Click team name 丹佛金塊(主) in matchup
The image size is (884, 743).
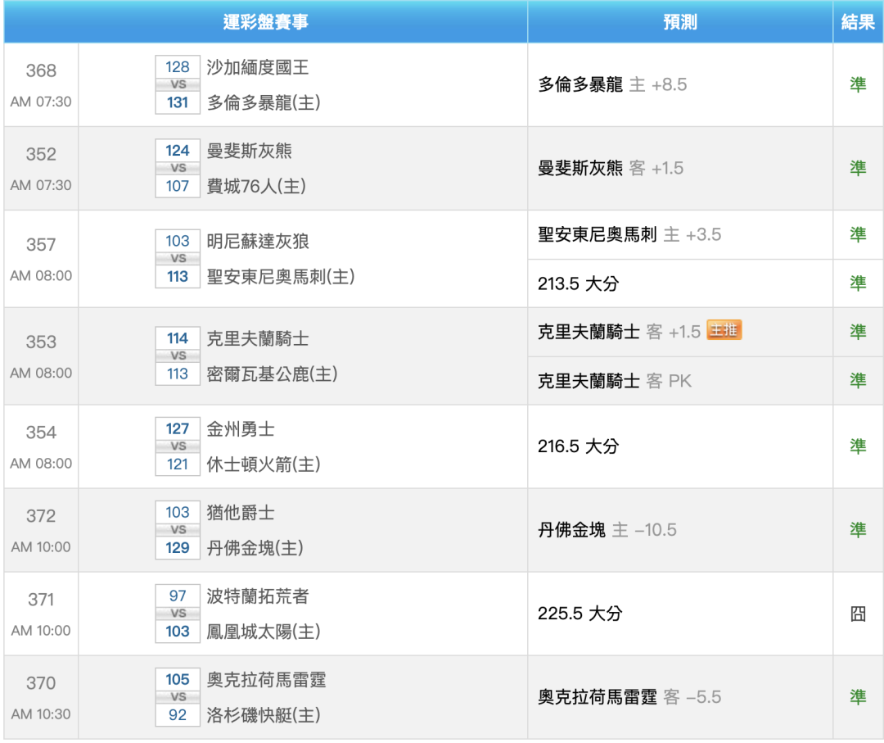coord(255,548)
